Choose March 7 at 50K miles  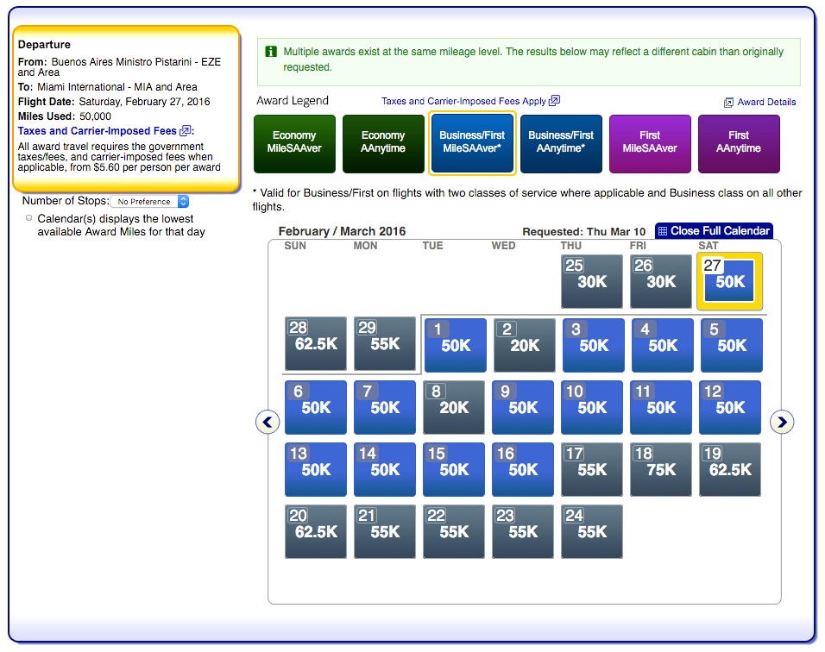pos(385,407)
